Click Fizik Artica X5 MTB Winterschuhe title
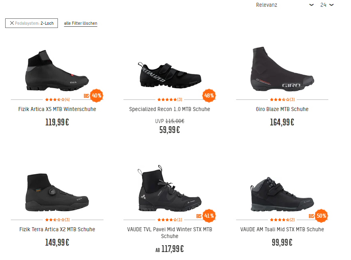Viewport: 351px width, 260px height. point(57,109)
